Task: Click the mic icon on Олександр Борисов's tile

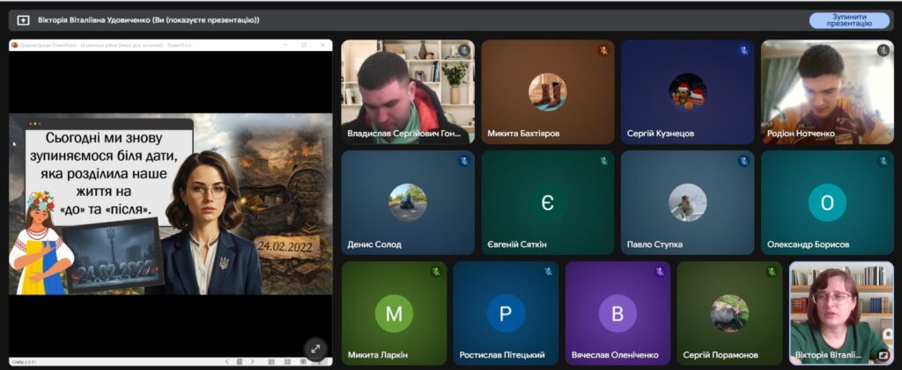Action: point(883,162)
